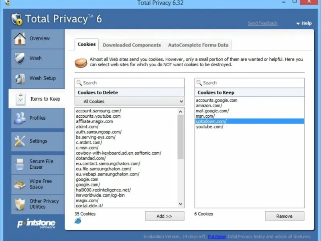Click the Overview house icon

tap(20, 39)
